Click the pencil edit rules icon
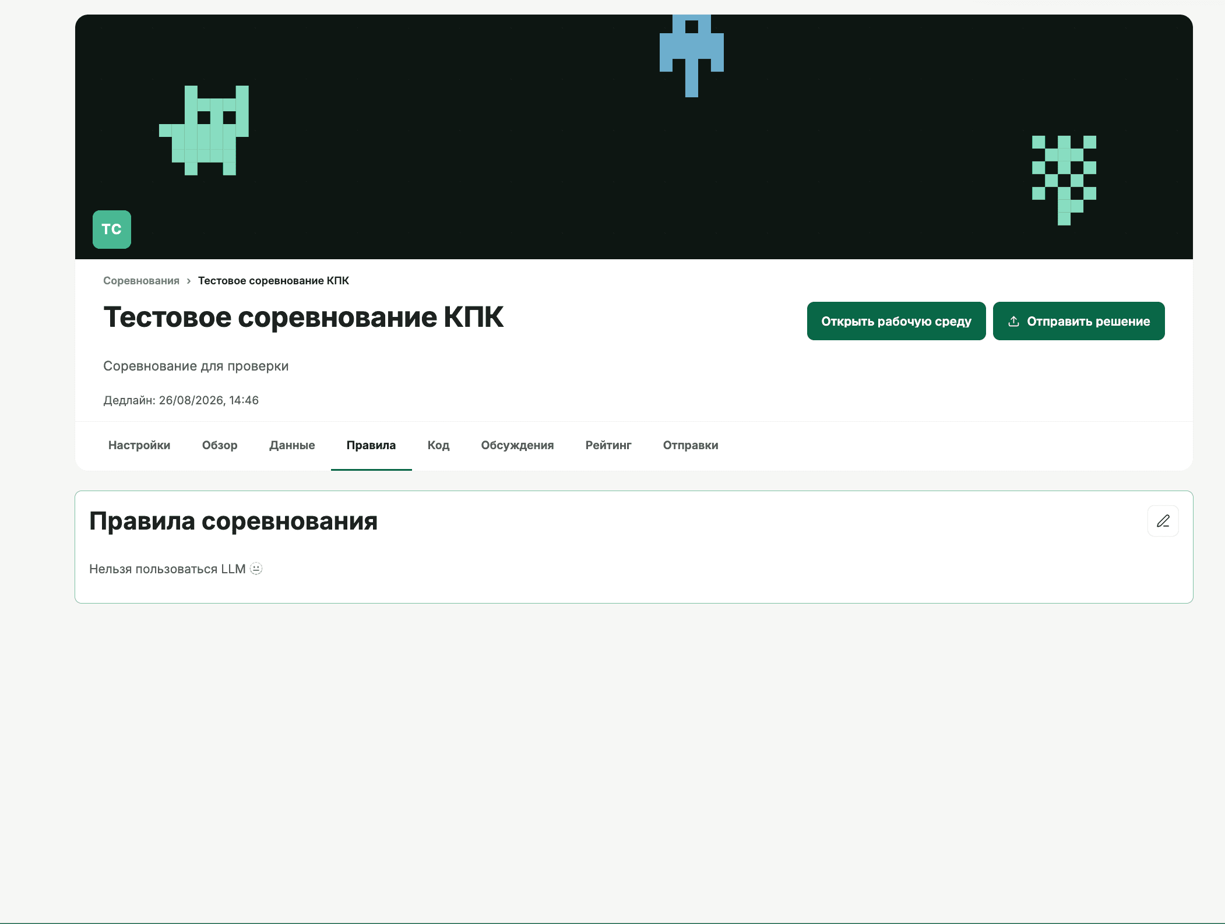The image size is (1225, 924). pos(1163,521)
